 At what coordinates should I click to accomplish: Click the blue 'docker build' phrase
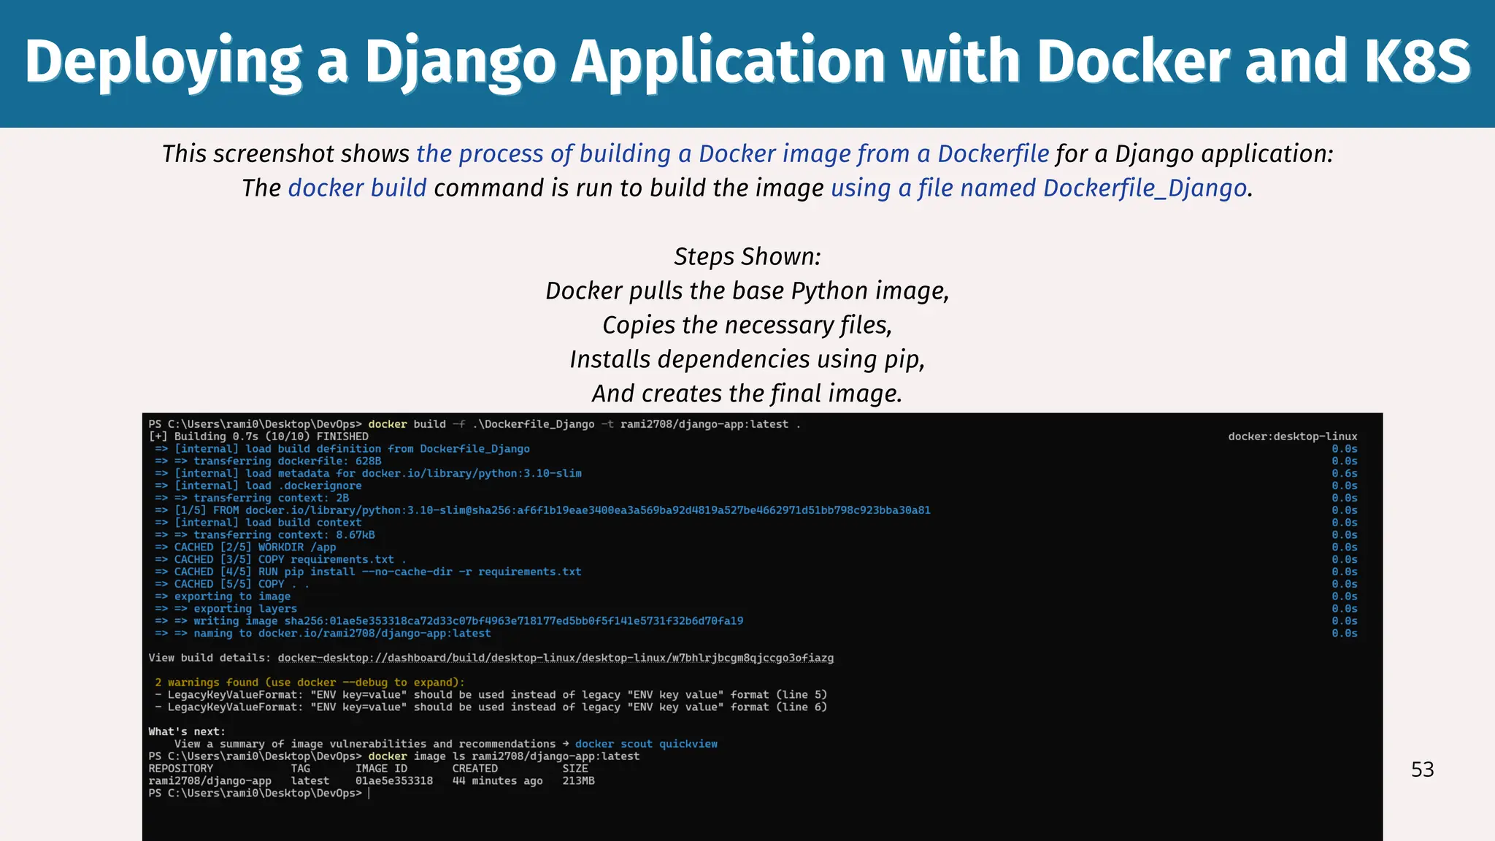pyautogui.click(x=357, y=188)
